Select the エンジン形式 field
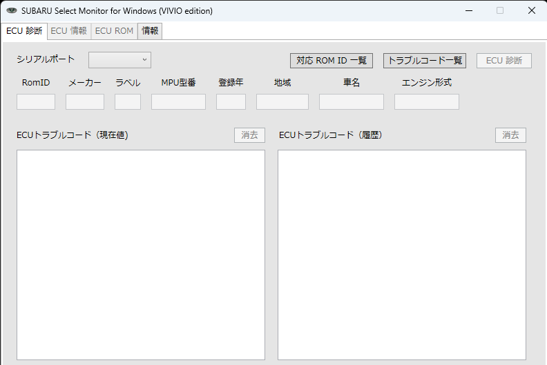The height and width of the screenshot is (365, 547). [427, 102]
